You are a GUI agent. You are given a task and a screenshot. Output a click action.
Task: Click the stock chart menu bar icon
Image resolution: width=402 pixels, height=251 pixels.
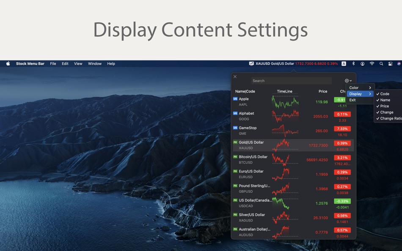pos(251,63)
